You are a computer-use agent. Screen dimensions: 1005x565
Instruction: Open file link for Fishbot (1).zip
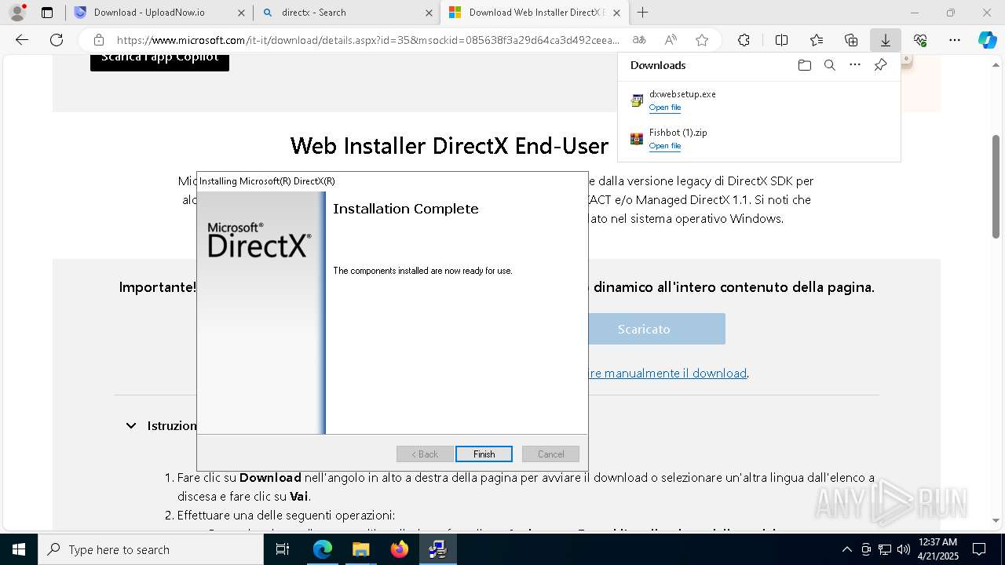point(664,146)
